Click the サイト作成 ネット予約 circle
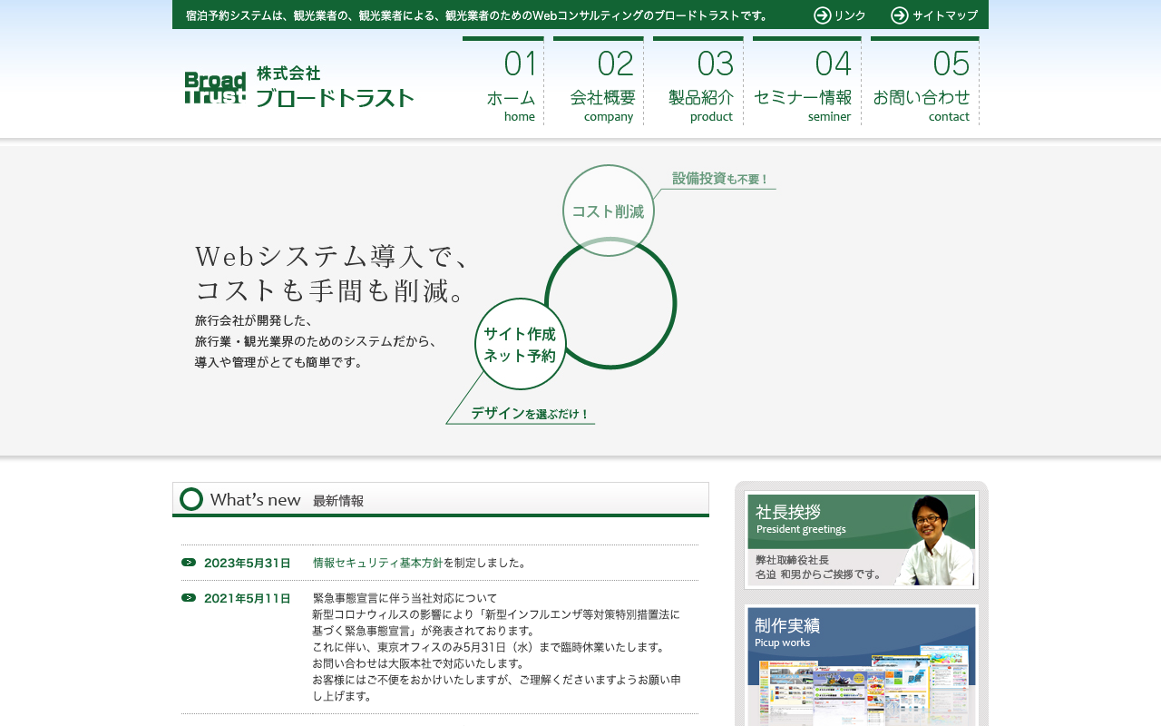This screenshot has width=1161, height=726. click(x=520, y=344)
